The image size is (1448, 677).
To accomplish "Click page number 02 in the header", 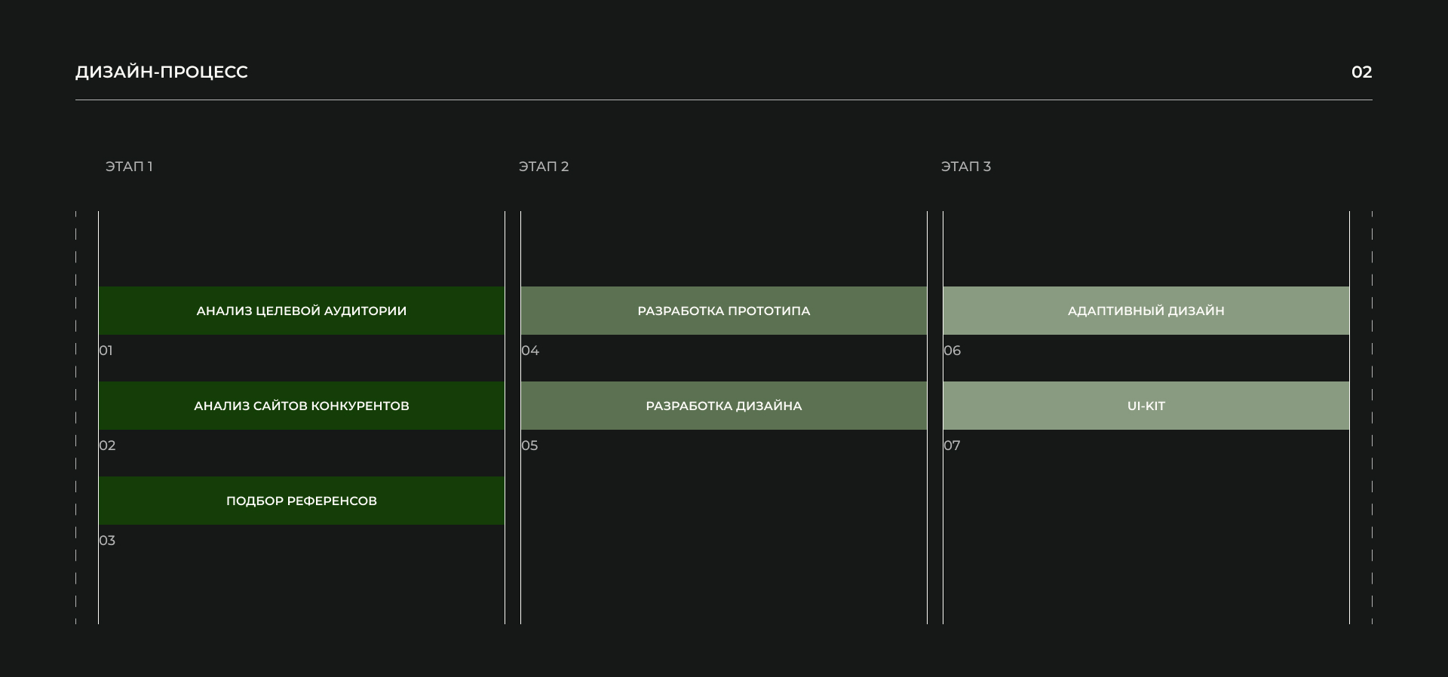I will [1361, 72].
